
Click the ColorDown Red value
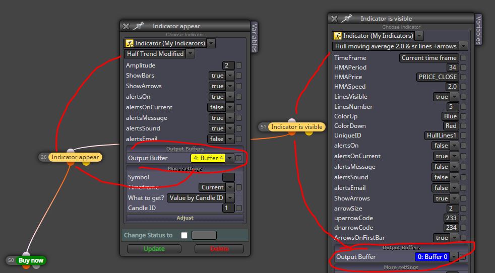click(x=451, y=125)
